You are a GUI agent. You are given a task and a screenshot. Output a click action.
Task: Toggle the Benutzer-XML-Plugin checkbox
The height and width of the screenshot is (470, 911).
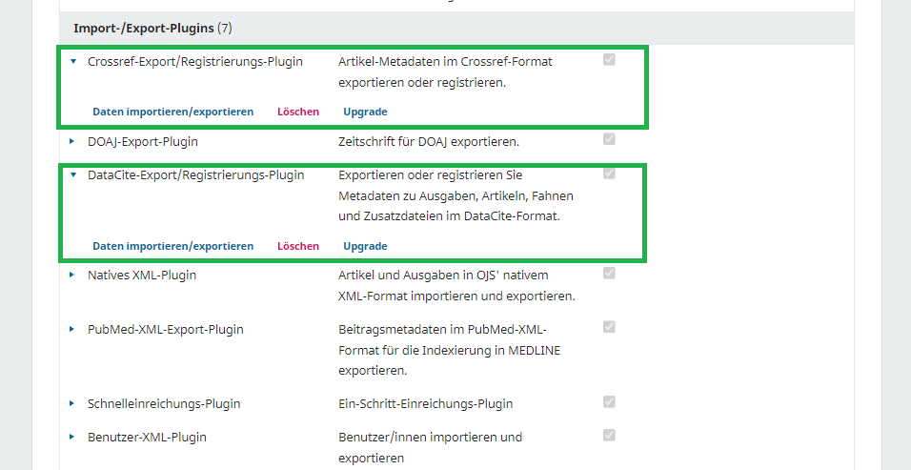(x=609, y=436)
